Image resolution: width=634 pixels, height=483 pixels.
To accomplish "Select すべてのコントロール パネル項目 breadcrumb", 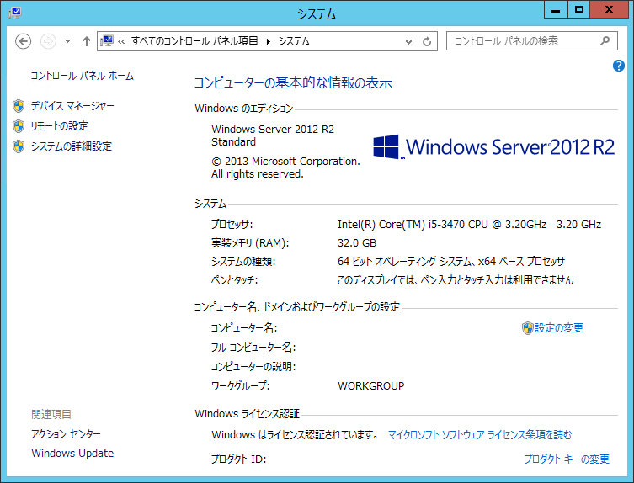I will (x=194, y=41).
